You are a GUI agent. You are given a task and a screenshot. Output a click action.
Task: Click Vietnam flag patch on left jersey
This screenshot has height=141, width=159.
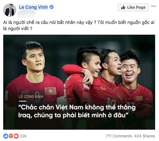(50, 91)
